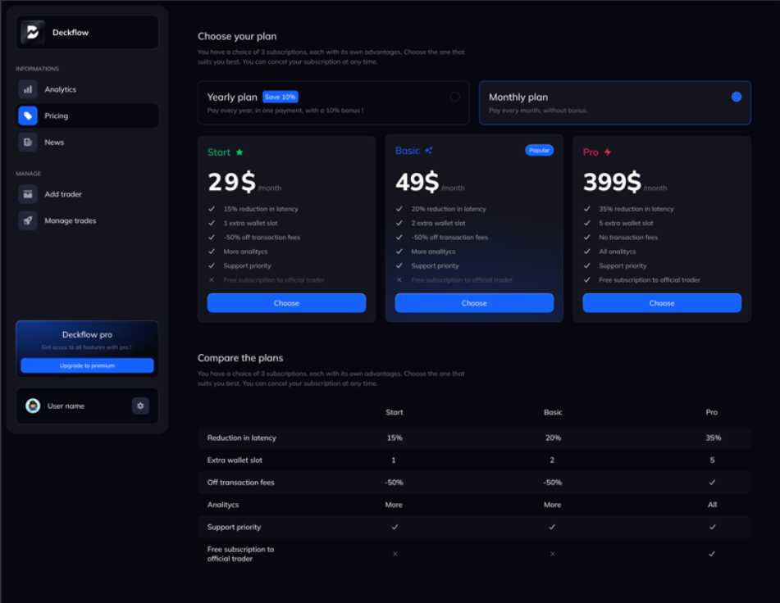Select the Yearly plan radio button
The image size is (780, 603).
(454, 97)
